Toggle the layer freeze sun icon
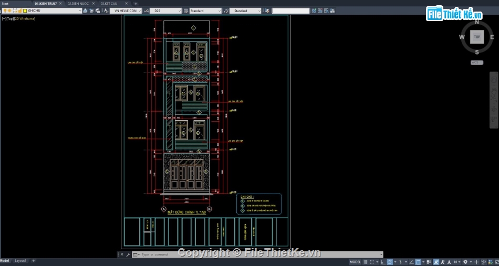The height and width of the screenshot is (266, 499). [x=9, y=10]
